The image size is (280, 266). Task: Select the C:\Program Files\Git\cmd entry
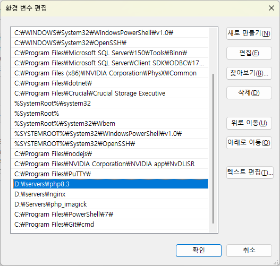tap(111, 225)
